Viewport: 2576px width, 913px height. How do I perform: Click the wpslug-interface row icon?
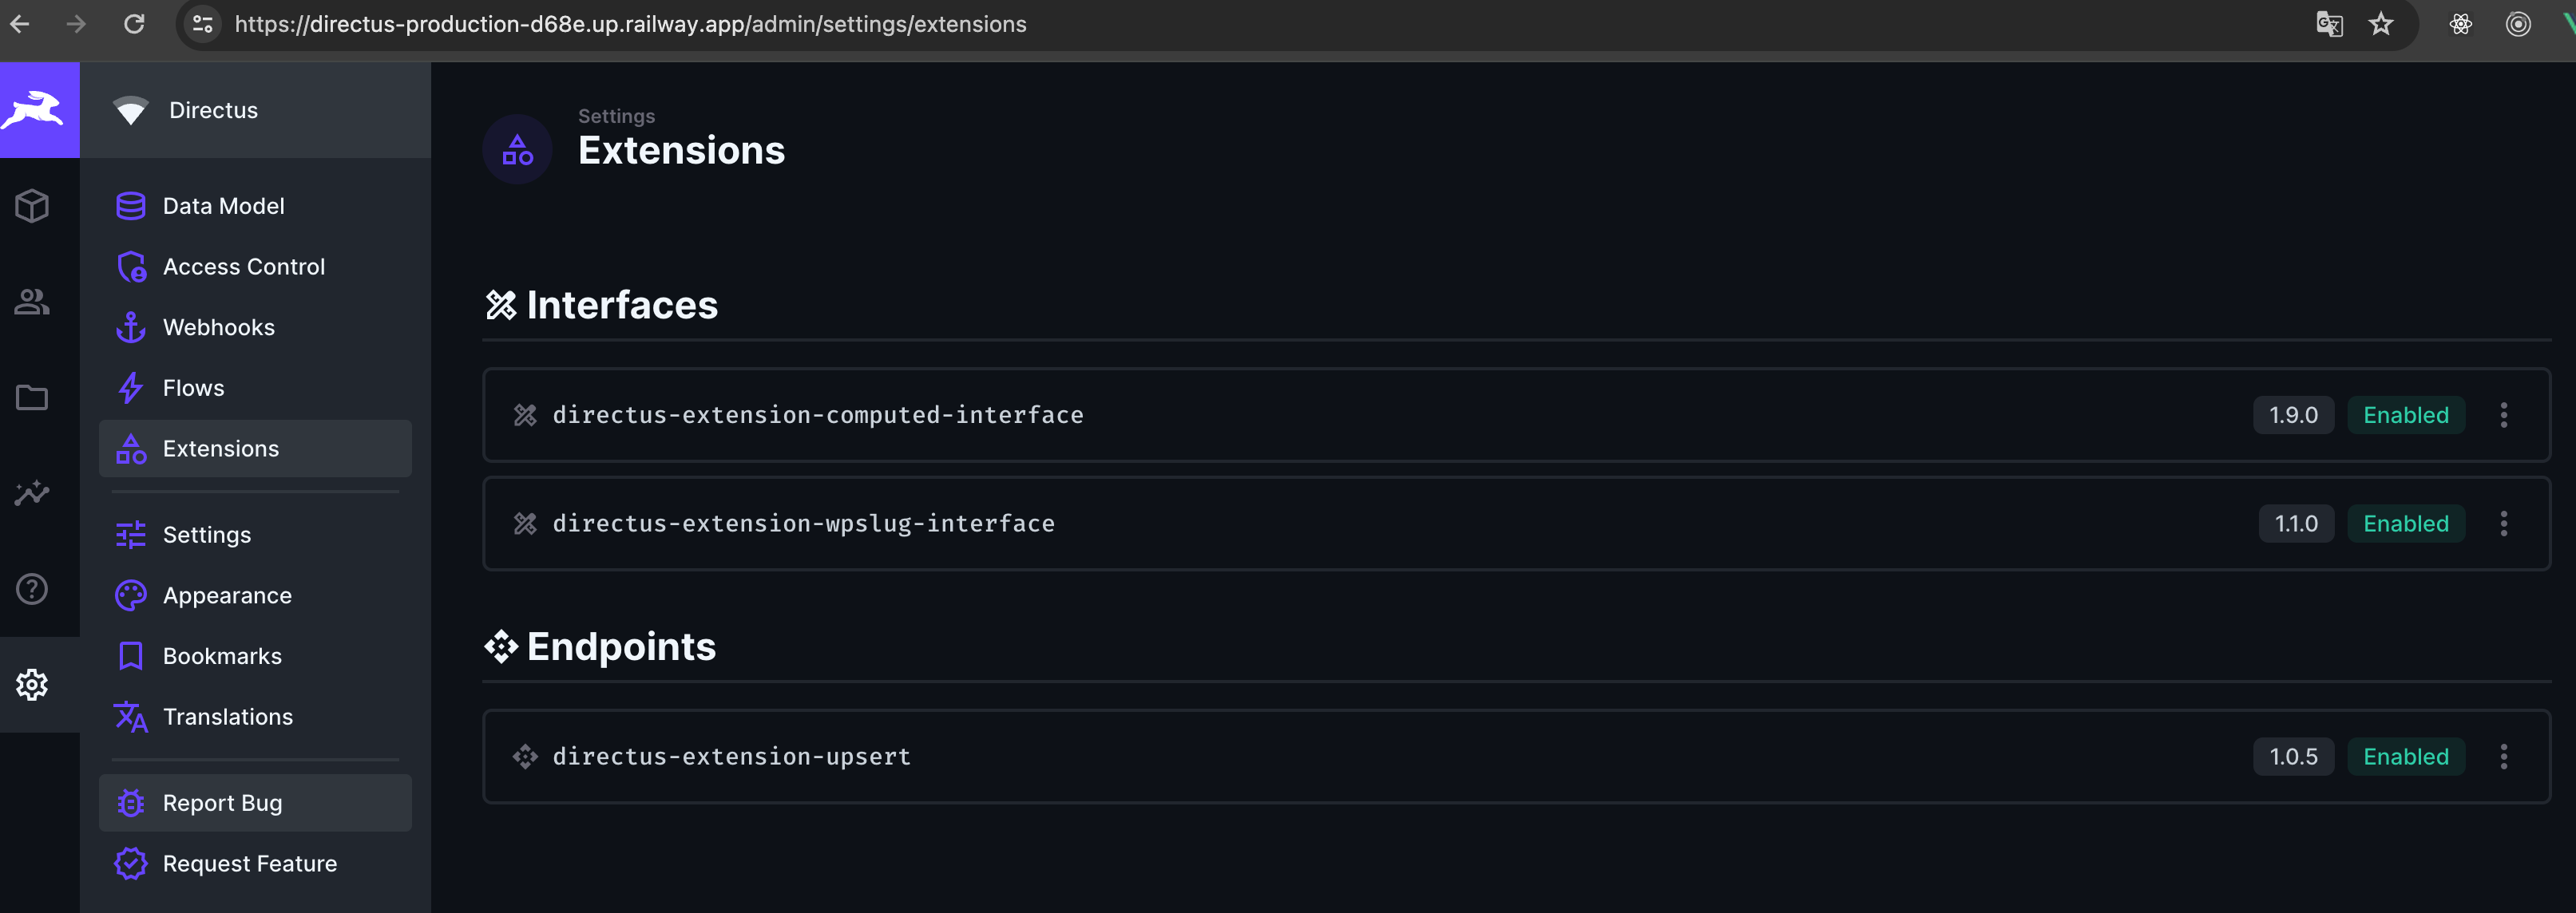(x=525, y=524)
